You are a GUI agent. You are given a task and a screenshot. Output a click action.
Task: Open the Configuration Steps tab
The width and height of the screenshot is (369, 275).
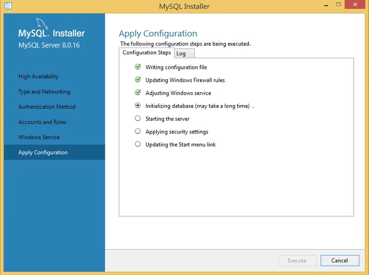[x=147, y=53]
